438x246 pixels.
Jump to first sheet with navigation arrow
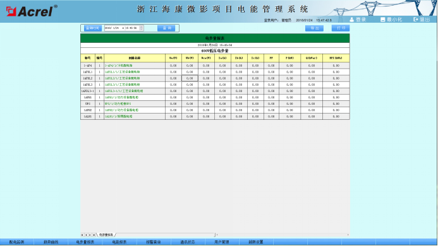(82, 235)
